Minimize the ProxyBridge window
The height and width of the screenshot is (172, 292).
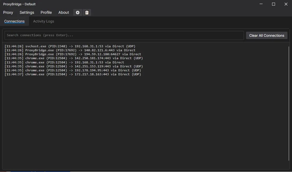tap(261, 4)
